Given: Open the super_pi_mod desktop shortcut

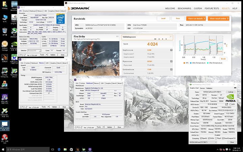Looking at the screenshot, I should point(14,59).
